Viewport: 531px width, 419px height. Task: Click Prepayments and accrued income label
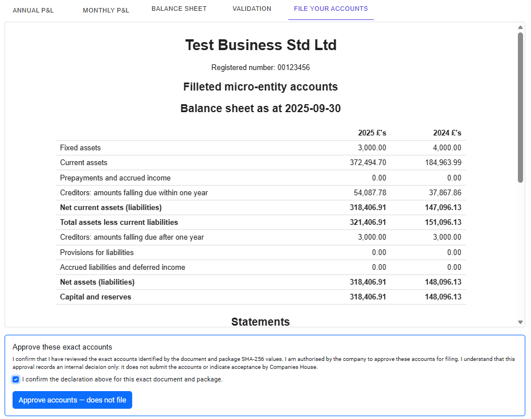[115, 178]
